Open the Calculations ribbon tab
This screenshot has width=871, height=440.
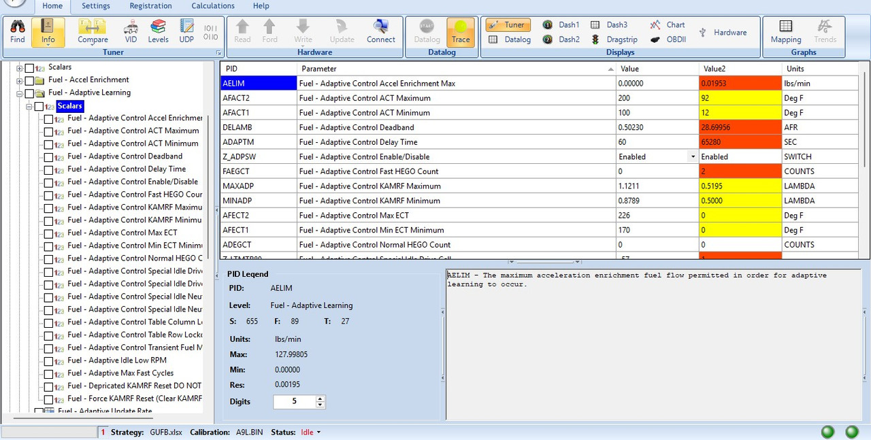click(213, 6)
